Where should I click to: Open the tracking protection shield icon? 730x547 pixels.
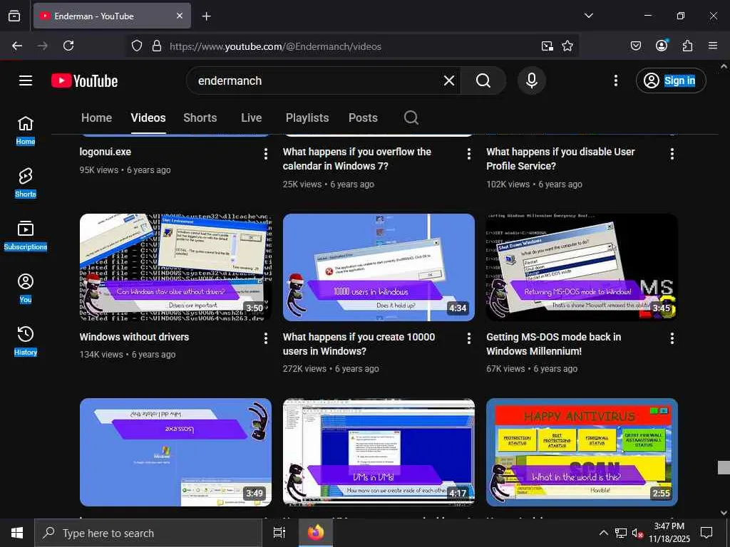[136, 46]
